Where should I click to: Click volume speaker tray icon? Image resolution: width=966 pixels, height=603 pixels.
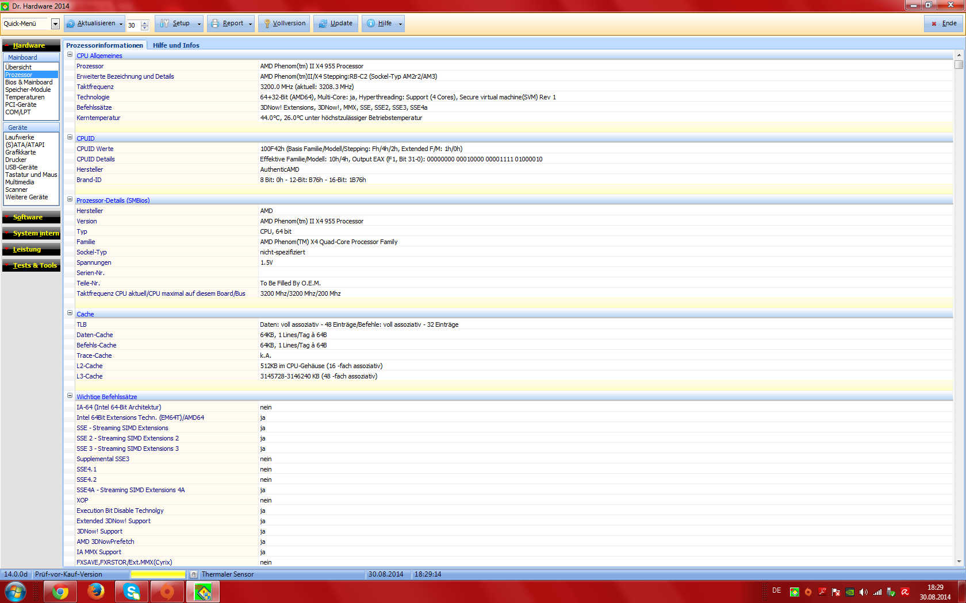[x=864, y=592]
